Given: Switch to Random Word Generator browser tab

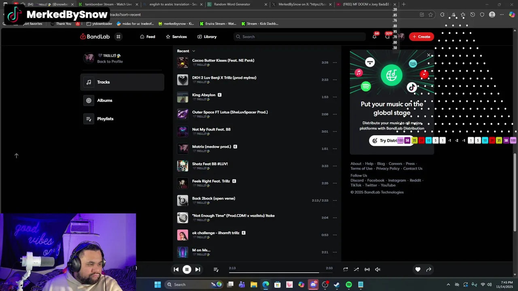Looking at the screenshot, I should 237,4.
